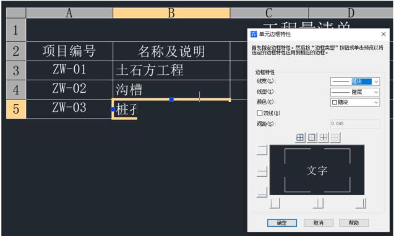Select row header 4
The height and width of the screenshot is (236, 394).
tap(16, 90)
